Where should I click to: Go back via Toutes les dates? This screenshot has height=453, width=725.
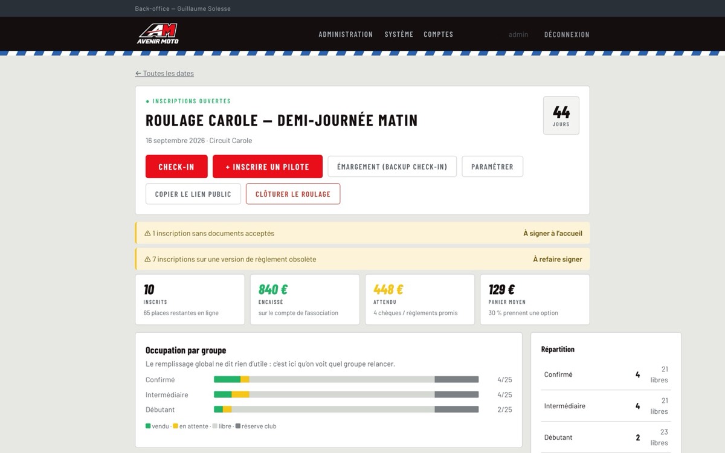[x=164, y=73]
